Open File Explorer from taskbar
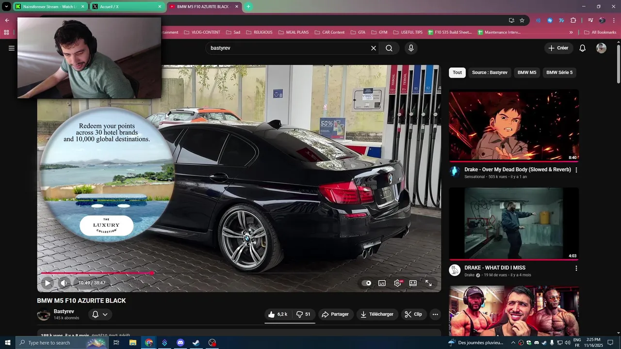 coord(132,343)
